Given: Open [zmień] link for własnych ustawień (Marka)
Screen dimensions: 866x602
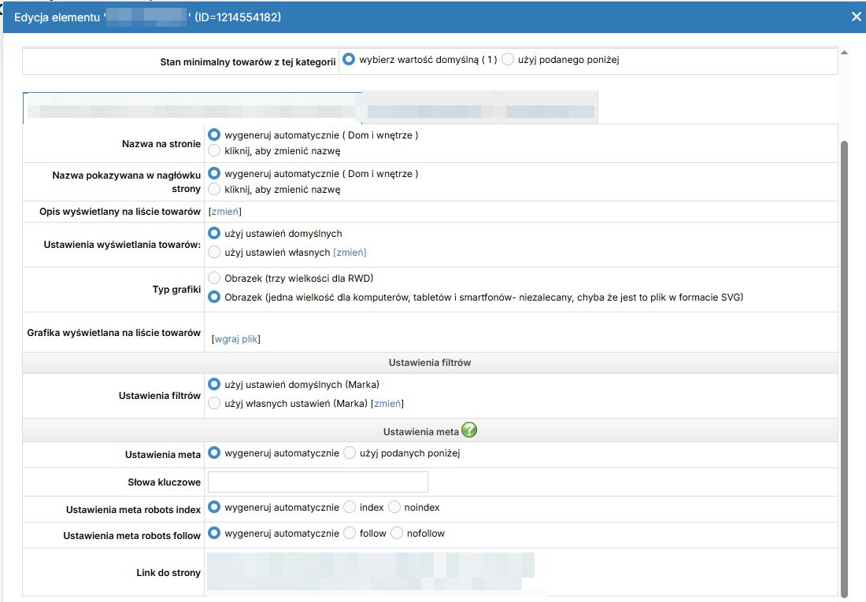Looking at the screenshot, I should [387, 404].
